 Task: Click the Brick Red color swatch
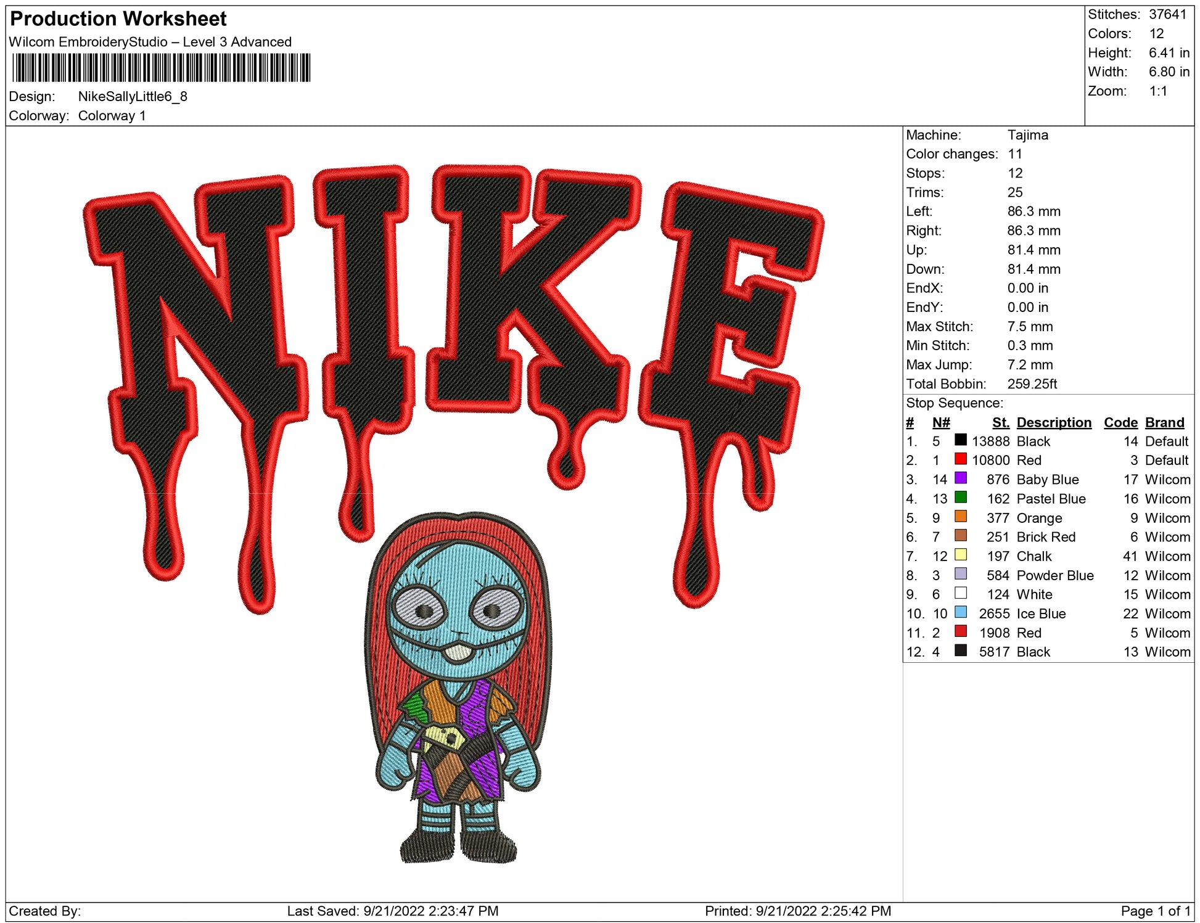click(x=960, y=535)
